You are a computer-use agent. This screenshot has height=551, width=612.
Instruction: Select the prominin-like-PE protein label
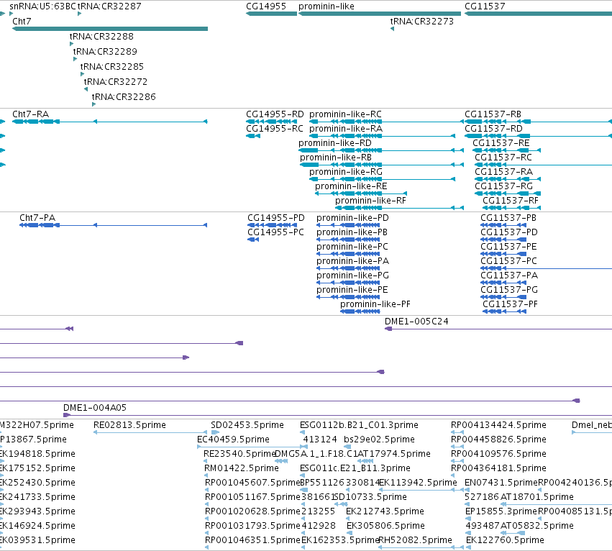click(352, 290)
